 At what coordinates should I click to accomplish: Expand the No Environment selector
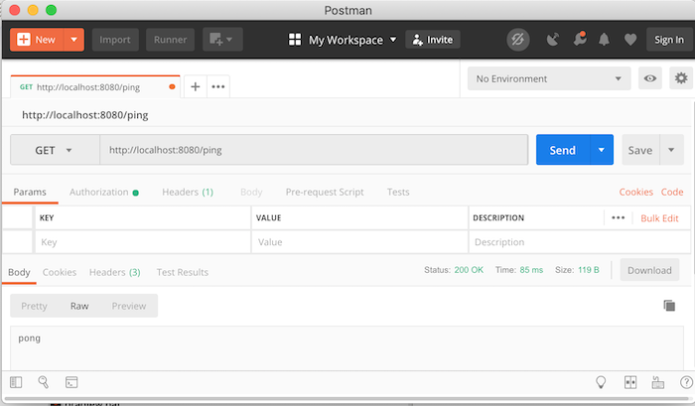point(549,79)
